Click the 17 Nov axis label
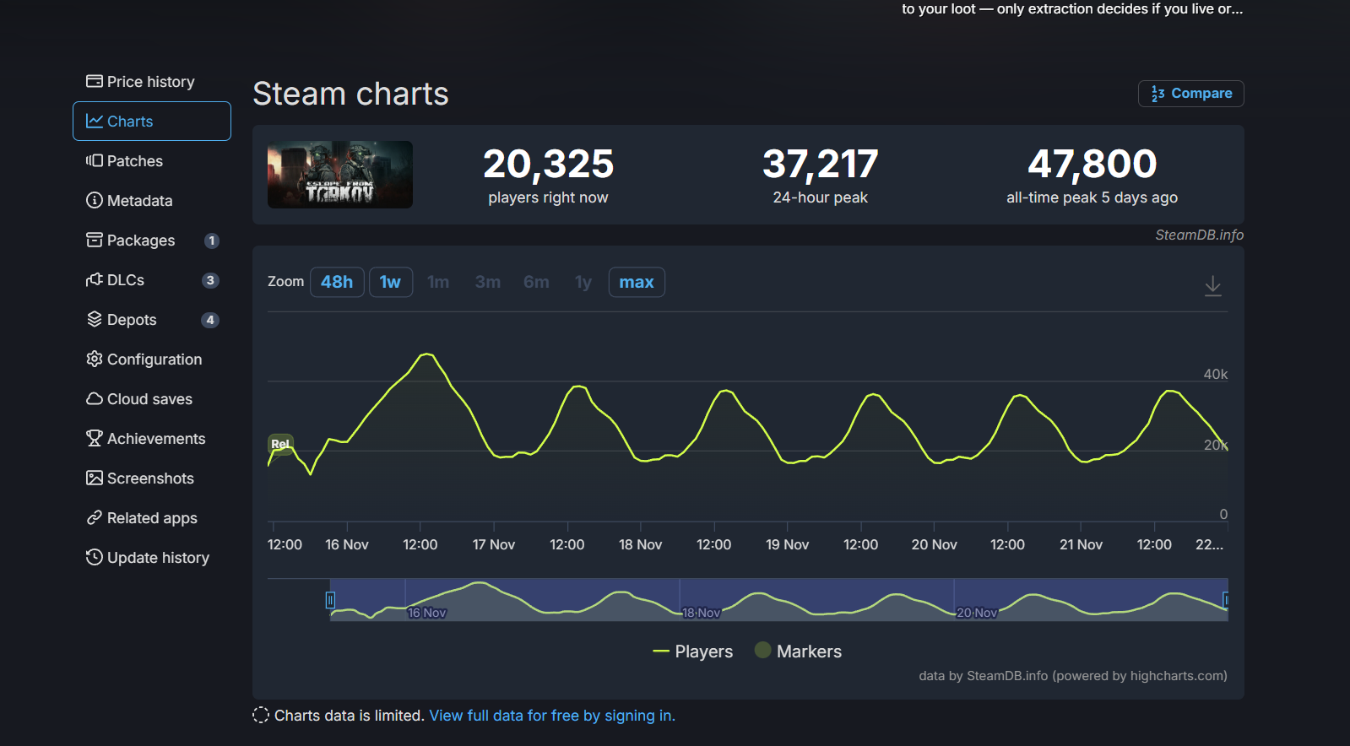The image size is (1350, 746). (x=494, y=544)
